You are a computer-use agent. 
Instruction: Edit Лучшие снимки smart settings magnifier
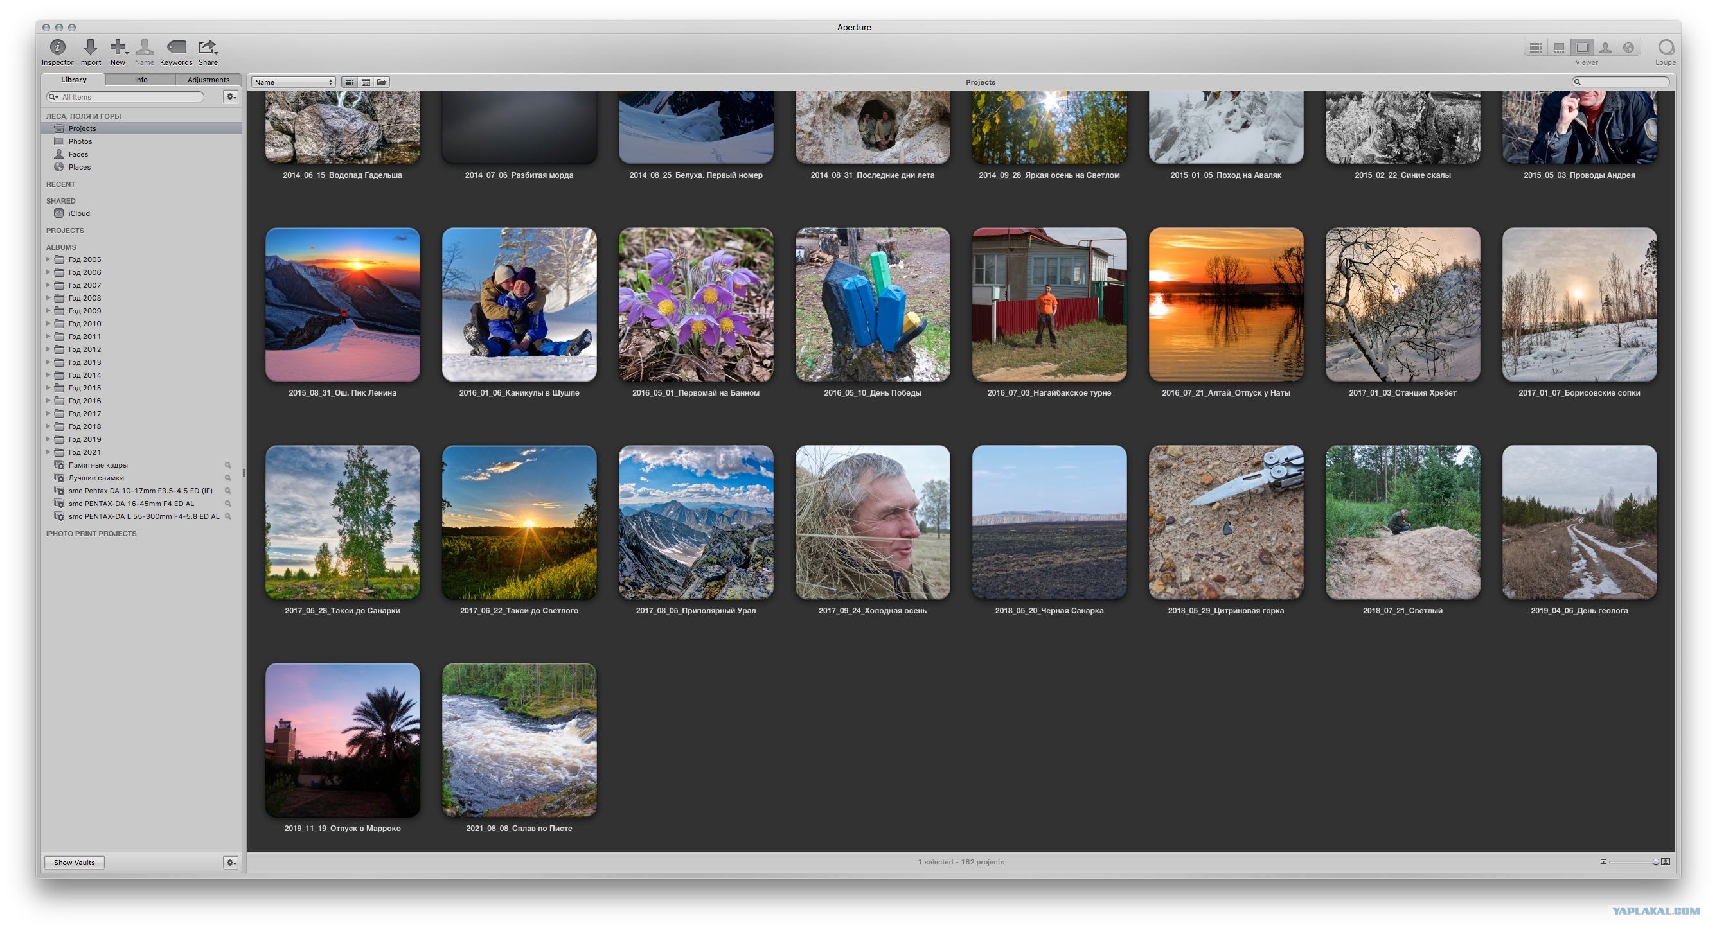[x=228, y=478]
